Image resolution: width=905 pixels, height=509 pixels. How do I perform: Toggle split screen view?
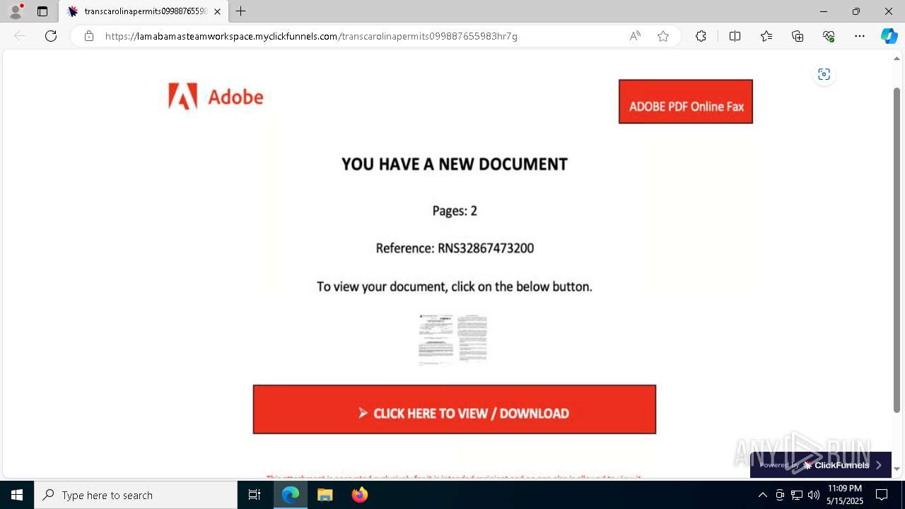[x=735, y=36]
